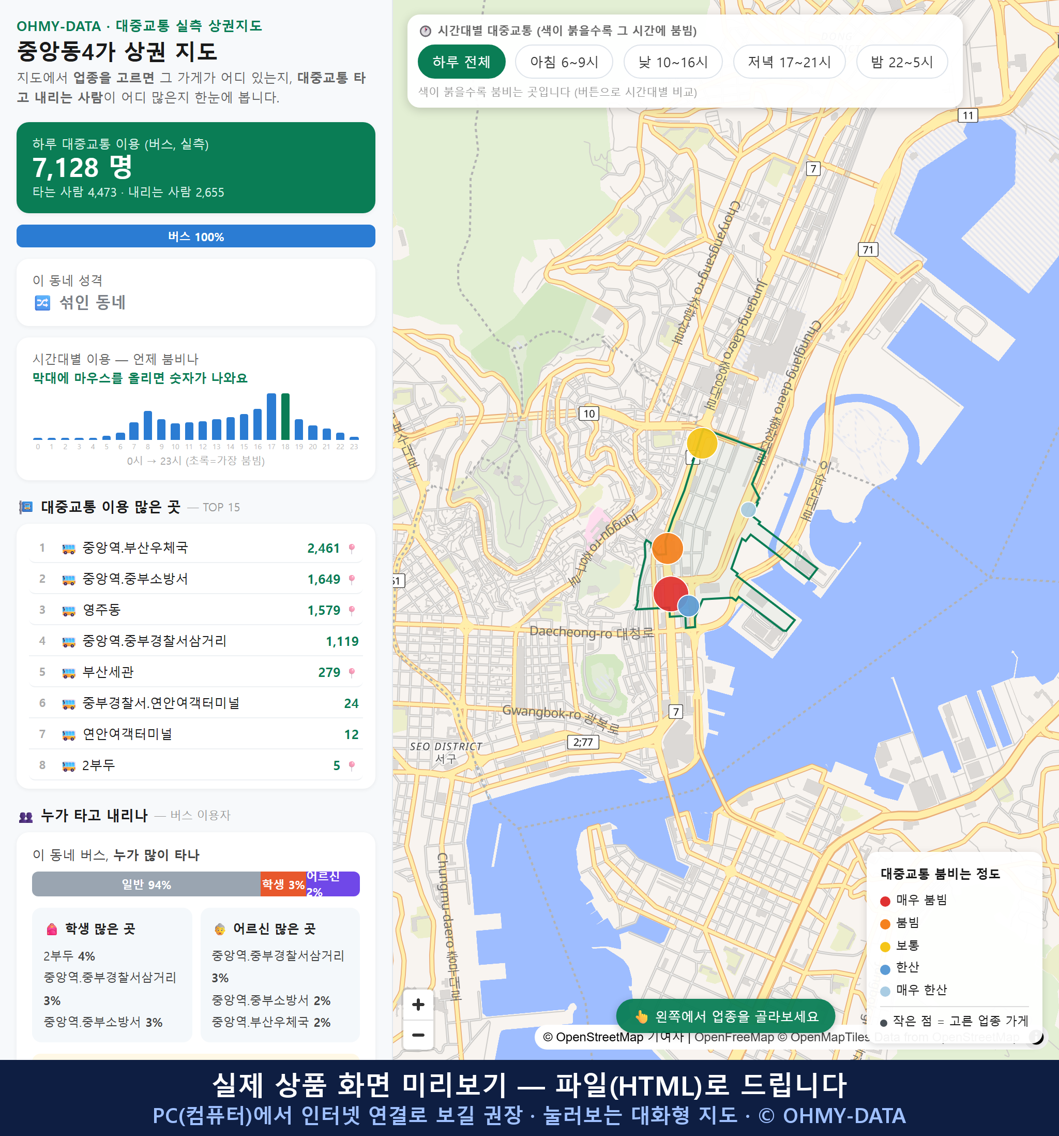
Task: Open map attribution info icon
Action: 1036,1037
